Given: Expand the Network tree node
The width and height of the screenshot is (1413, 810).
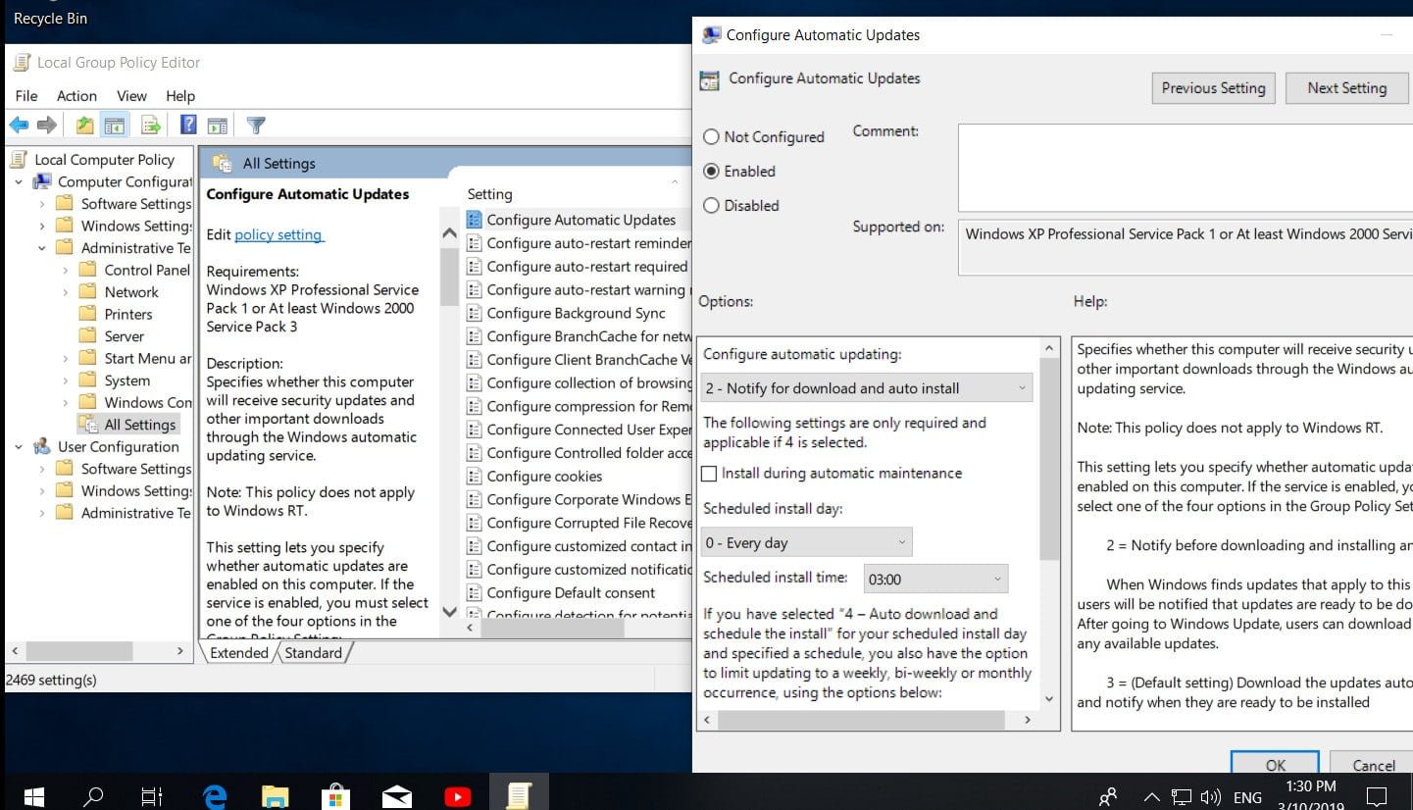Looking at the screenshot, I should click(x=66, y=292).
